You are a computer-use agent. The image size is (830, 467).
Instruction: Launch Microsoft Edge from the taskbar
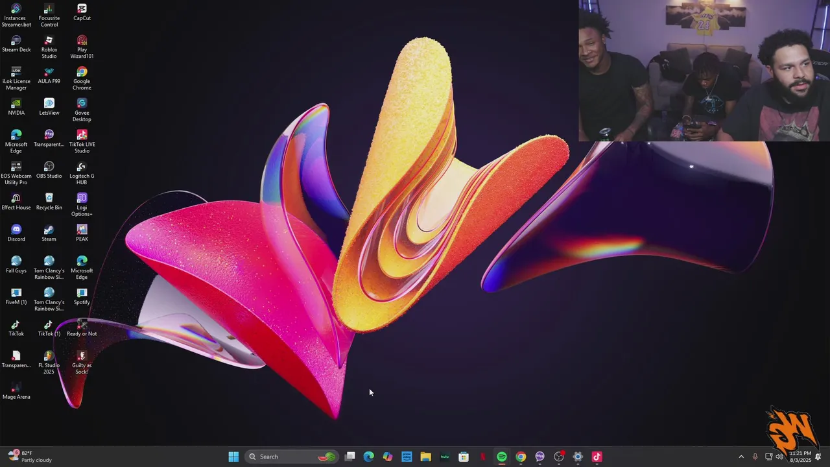[x=369, y=457]
